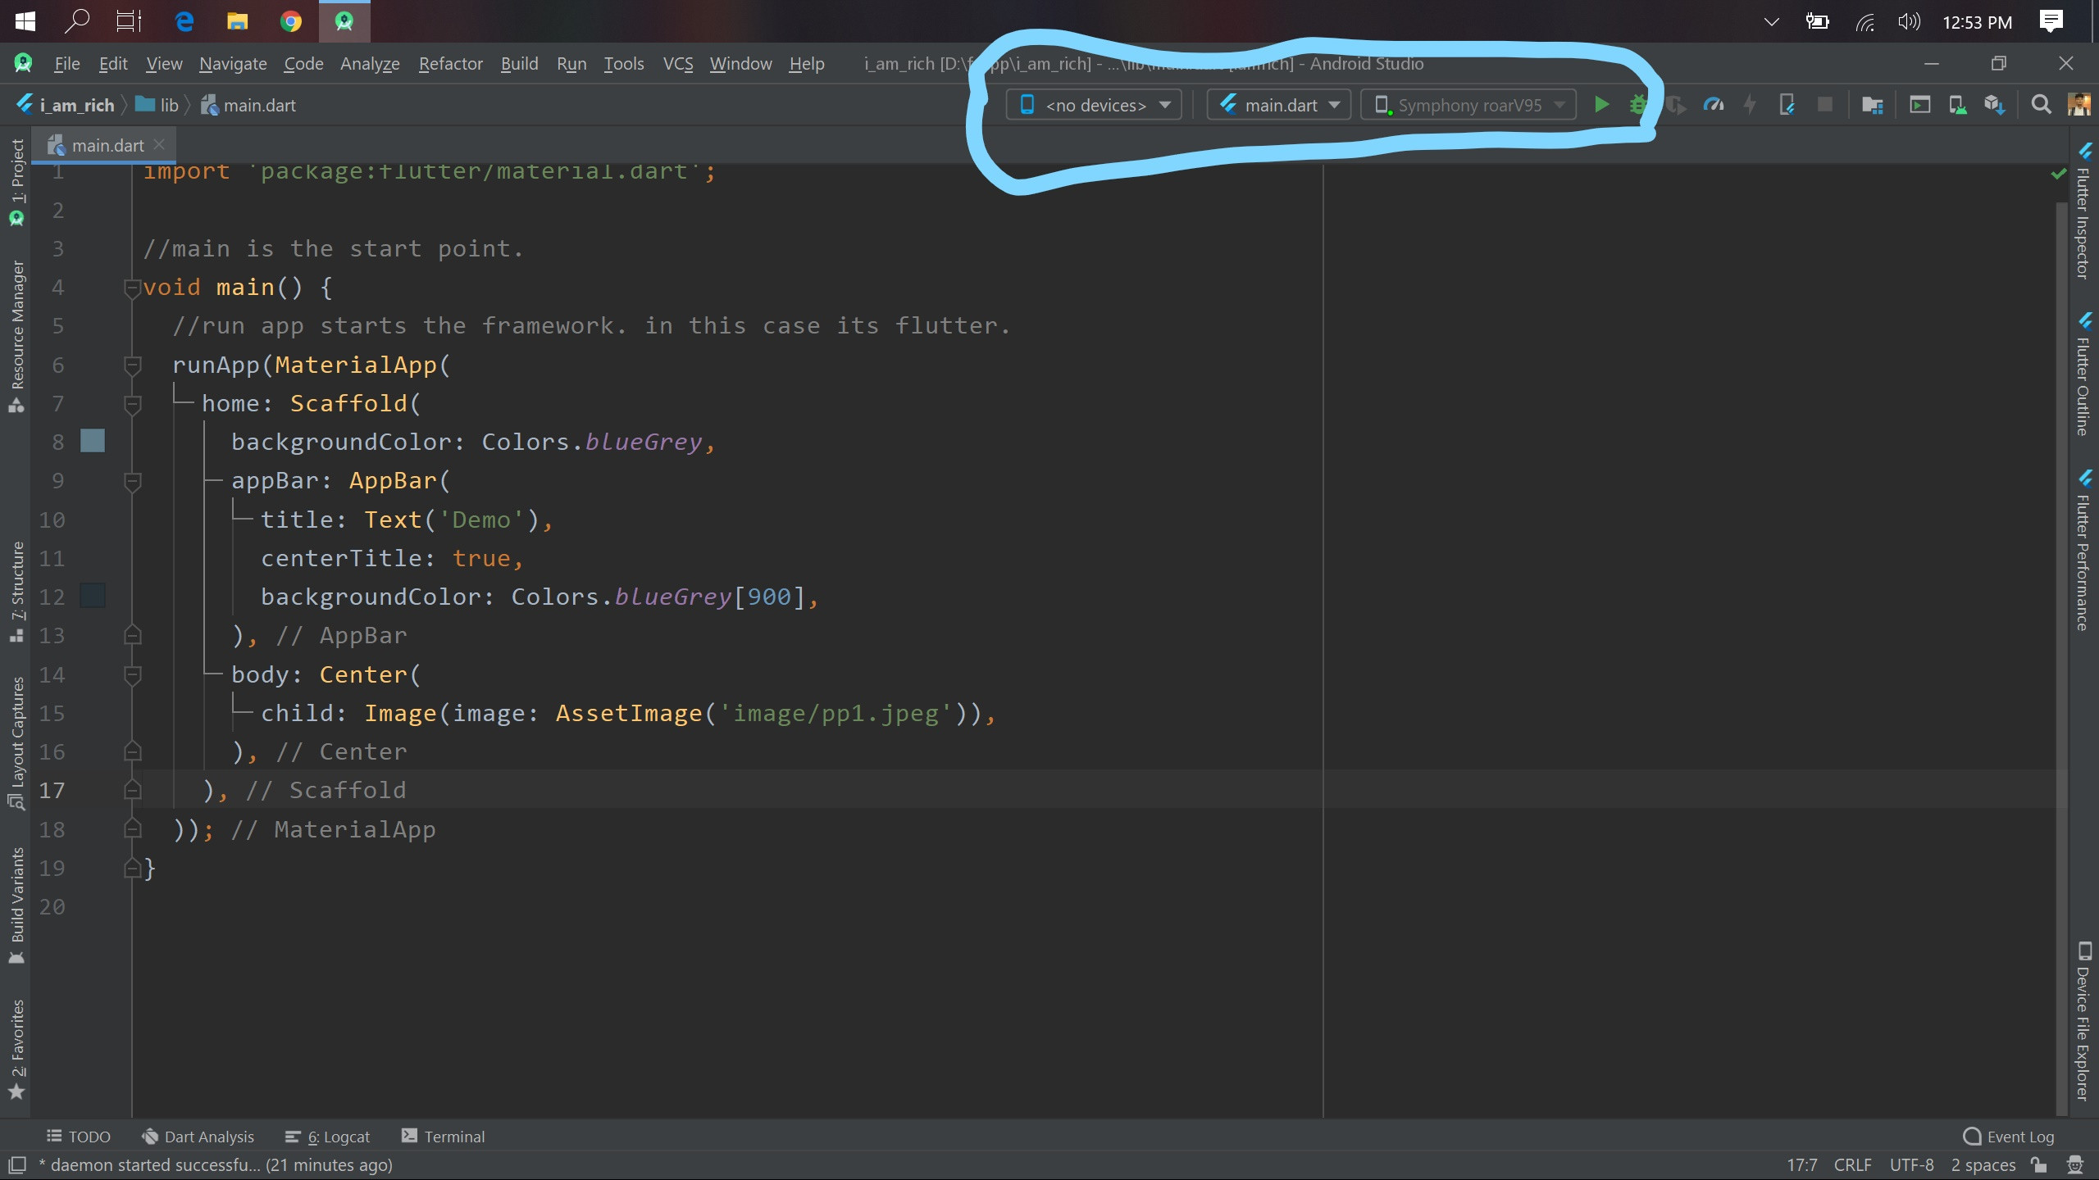The image size is (2099, 1180).
Task: Open the <no devices> device dropdown
Action: pos(1094,105)
